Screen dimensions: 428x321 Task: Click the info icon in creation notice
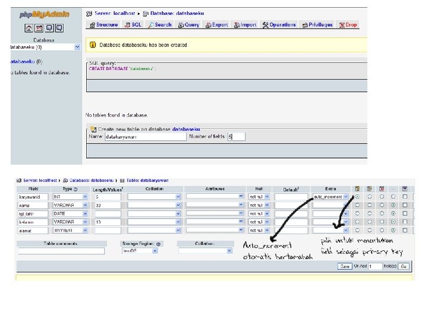pyautogui.click(x=93, y=45)
